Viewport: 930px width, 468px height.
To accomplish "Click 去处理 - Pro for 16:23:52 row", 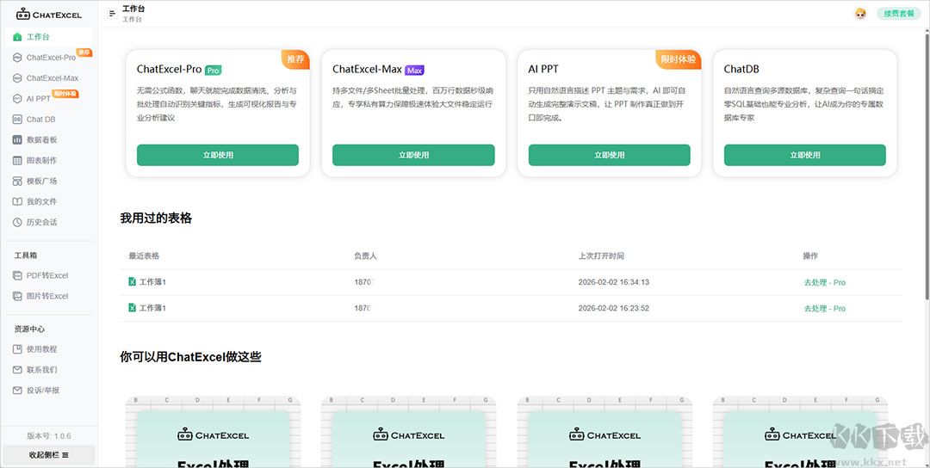I will tap(824, 309).
